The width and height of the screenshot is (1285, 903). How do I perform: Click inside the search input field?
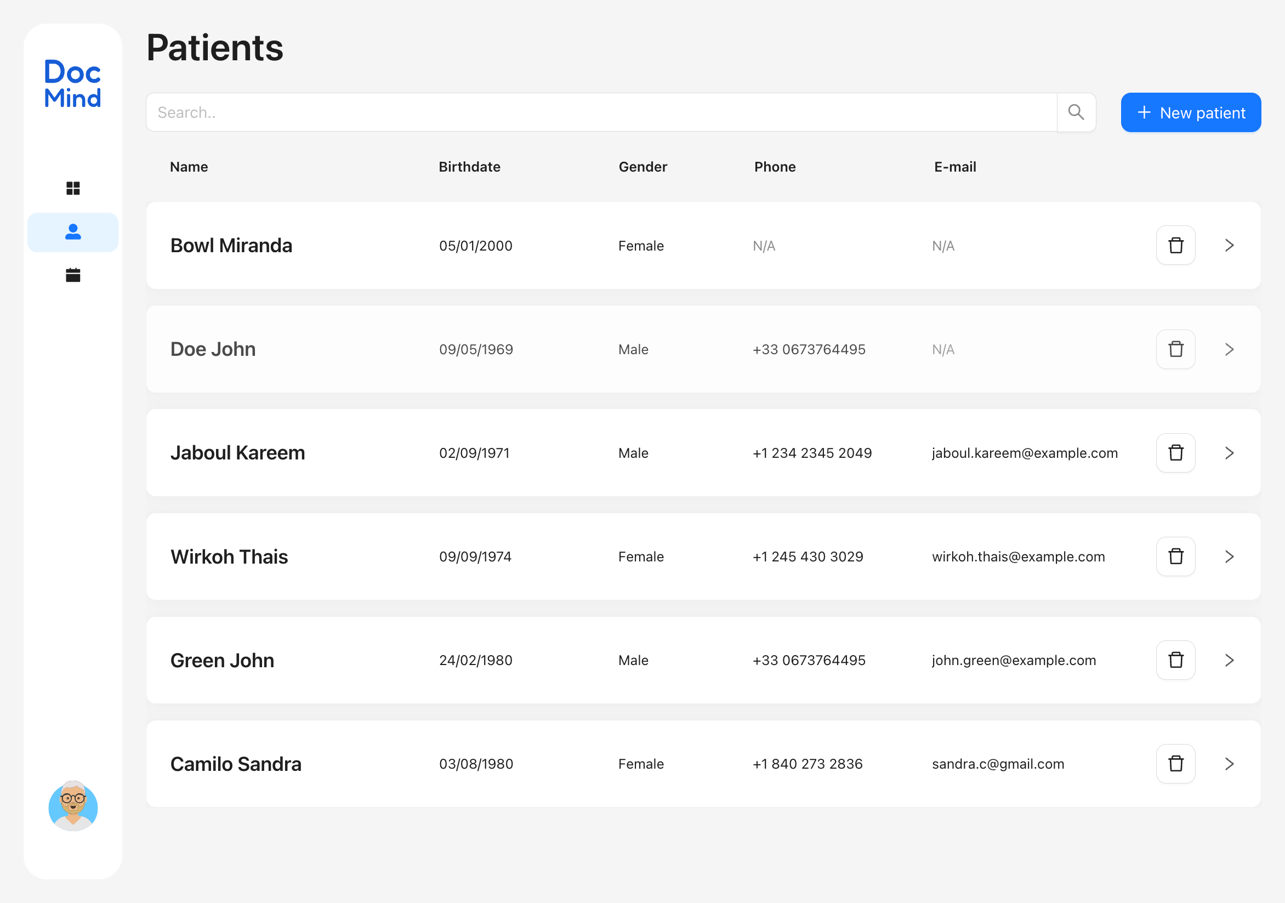[448, 112]
